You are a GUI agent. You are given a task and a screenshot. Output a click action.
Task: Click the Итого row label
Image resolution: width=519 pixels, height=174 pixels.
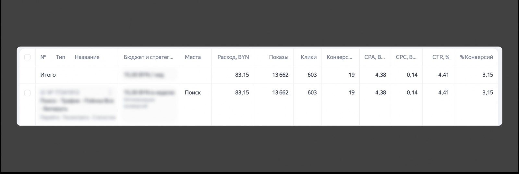coord(48,75)
